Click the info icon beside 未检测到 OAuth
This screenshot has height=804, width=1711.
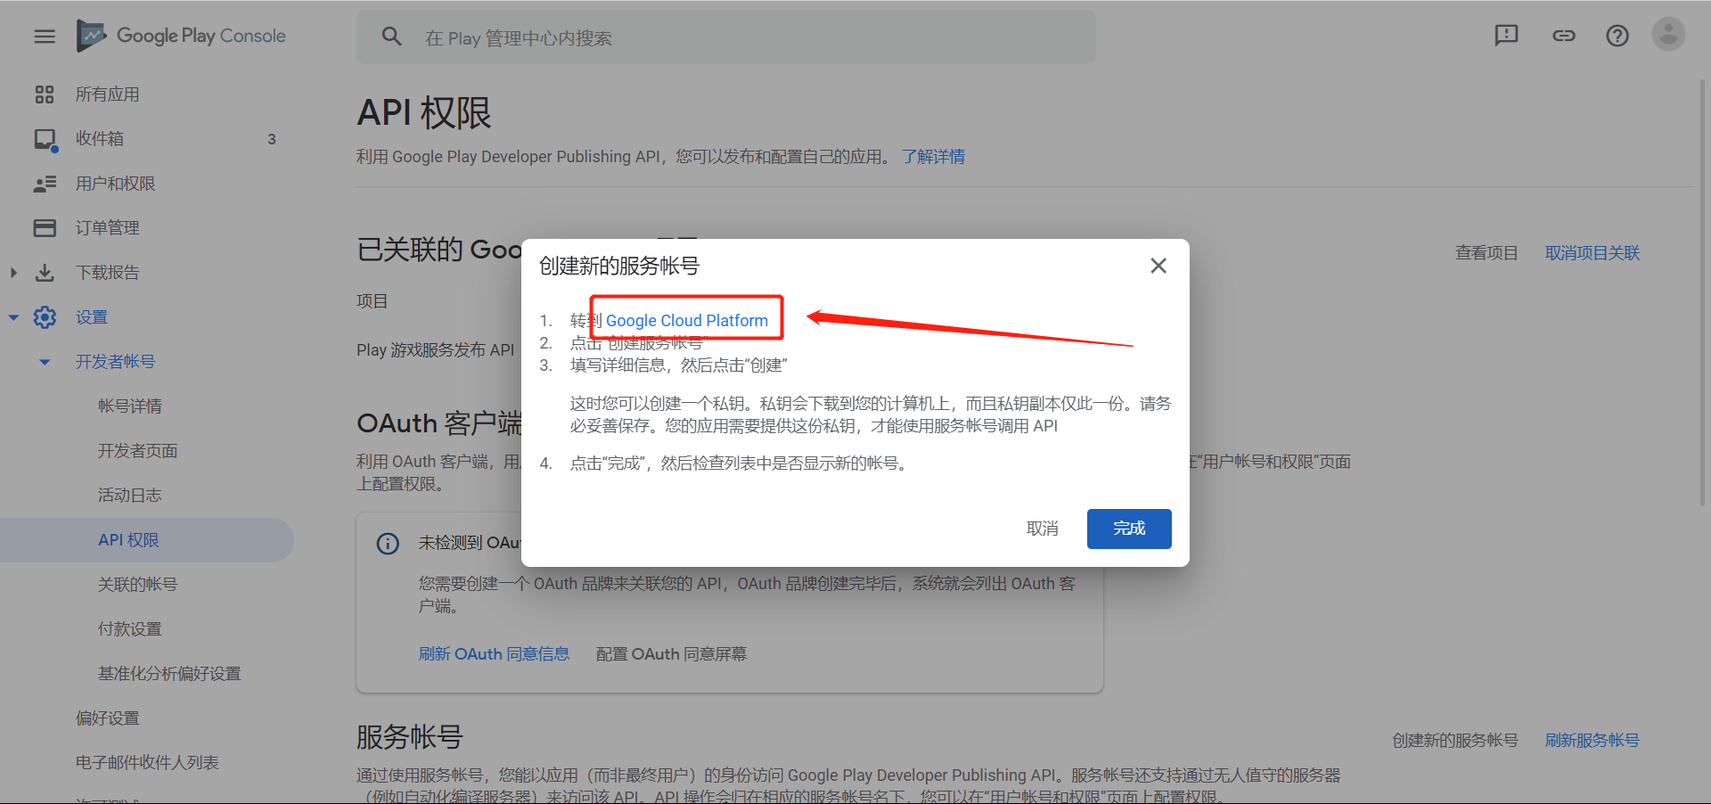point(388,543)
